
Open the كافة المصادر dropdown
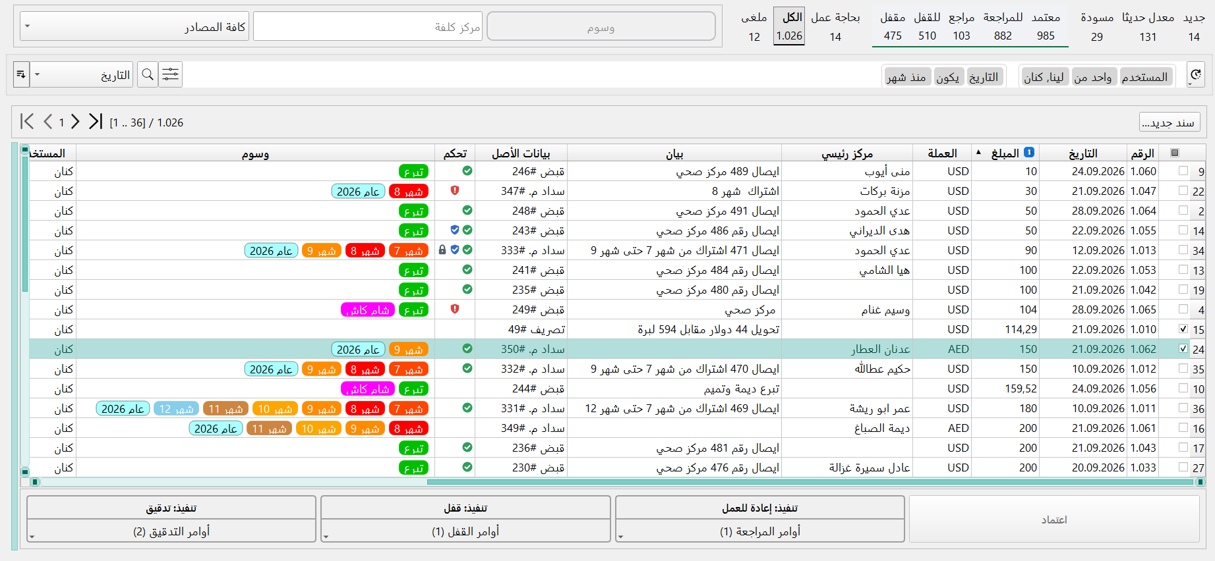pyautogui.click(x=134, y=26)
